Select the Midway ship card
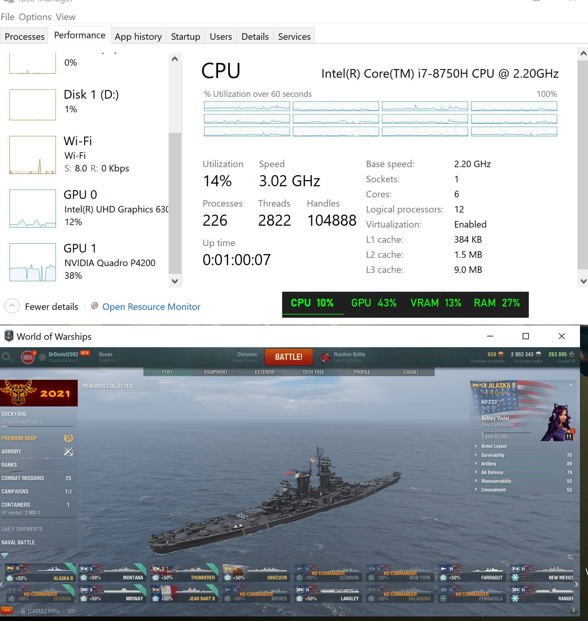 click(x=112, y=594)
